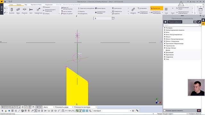Click the thumbnails view icon in panel
Screen dimensions: 205x115
pyautogui.click(x=165, y=22)
